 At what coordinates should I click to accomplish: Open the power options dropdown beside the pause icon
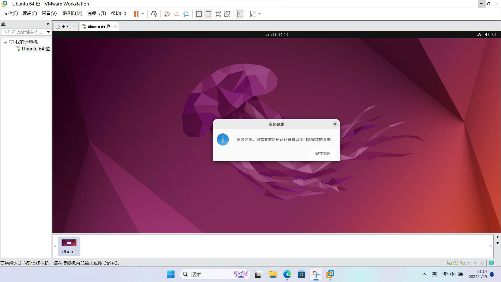tap(143, 14)
